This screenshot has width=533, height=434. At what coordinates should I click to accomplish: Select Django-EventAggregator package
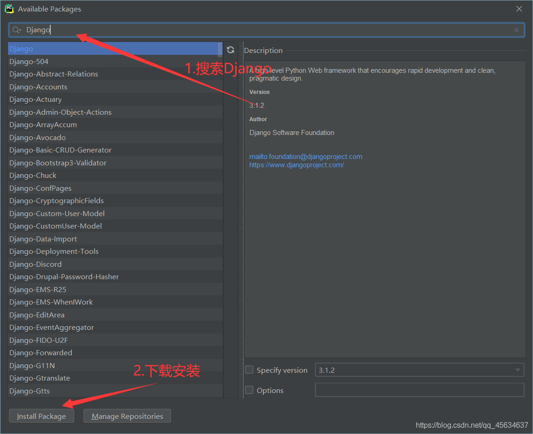tap(115, 328)
